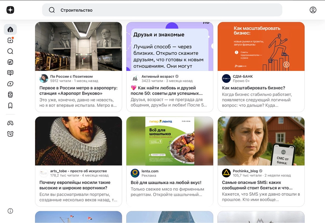Go to the Home feed icon

(10, 30)
